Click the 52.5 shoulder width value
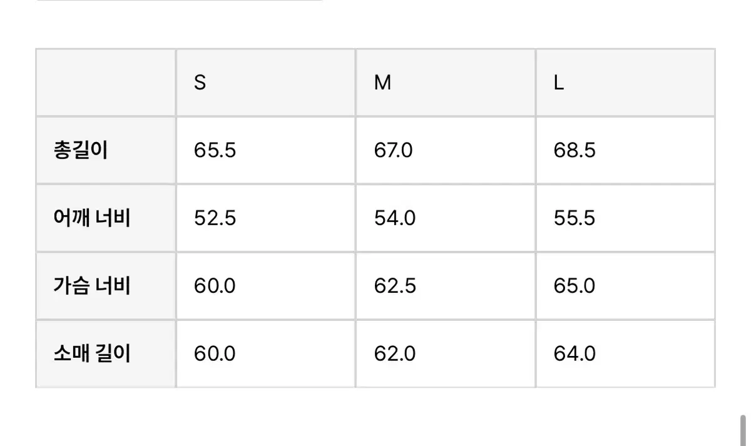Screen dimensions: 751x446 click(x=215, y=218)
